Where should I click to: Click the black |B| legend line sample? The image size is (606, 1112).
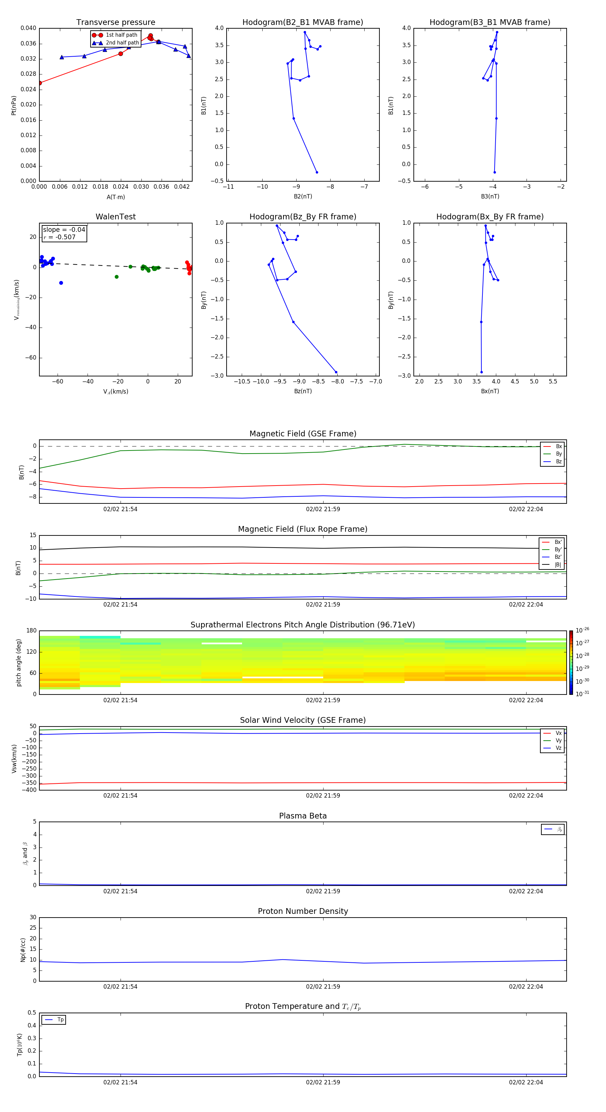click(x=546, y=565)
